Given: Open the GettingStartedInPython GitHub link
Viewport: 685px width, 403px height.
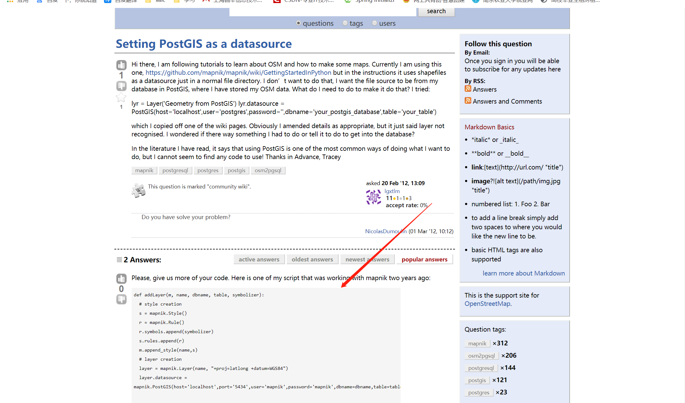Looking at the screenshot, I should pos(238,73).
